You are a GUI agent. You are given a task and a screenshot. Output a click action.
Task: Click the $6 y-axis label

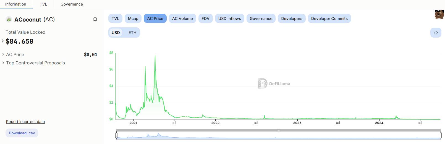click(x=111, y=69)
